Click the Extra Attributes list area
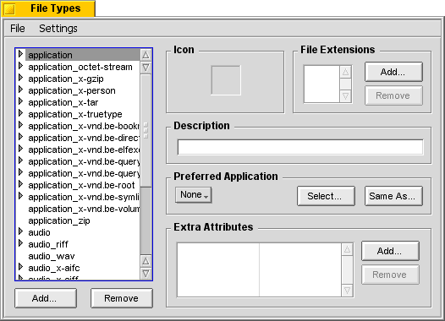The height and width of the screenshot is (321, 445). pyautogui.click(x=259, y=270)
